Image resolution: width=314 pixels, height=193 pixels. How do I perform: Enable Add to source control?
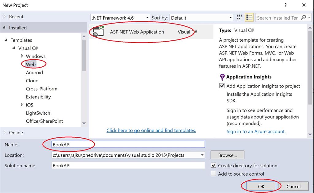(213, 174)
